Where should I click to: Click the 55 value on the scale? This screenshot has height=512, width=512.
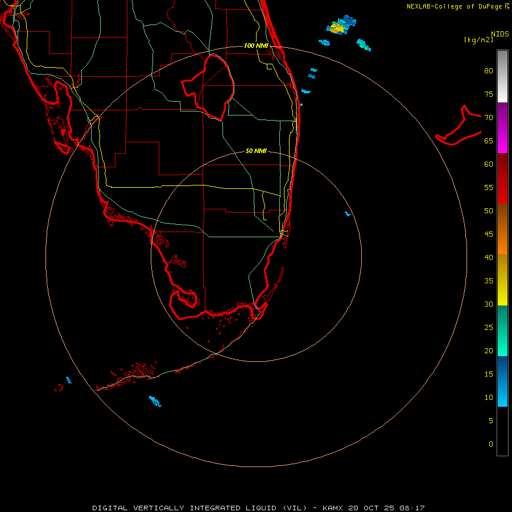point(489,187)
